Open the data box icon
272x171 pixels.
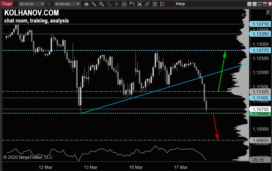tap(124, 4)
